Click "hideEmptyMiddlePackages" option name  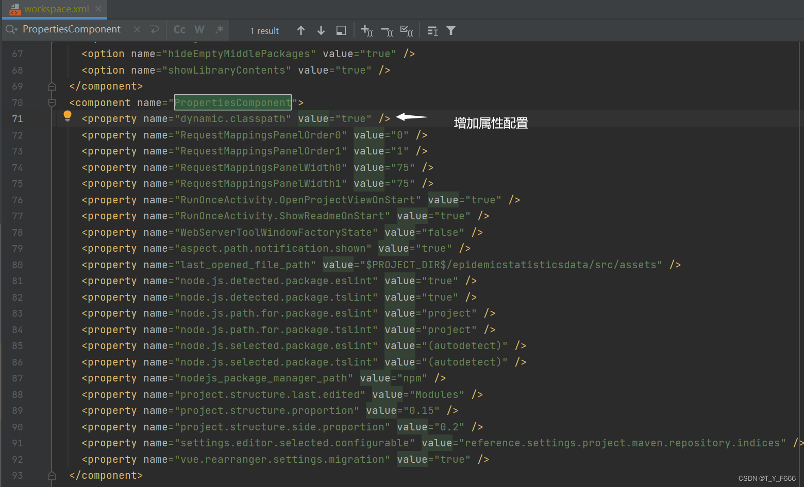tap(239, 54)
